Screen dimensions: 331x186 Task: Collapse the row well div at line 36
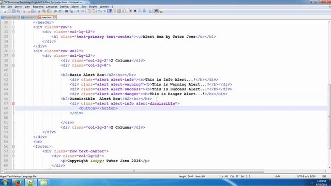(13, 51)
